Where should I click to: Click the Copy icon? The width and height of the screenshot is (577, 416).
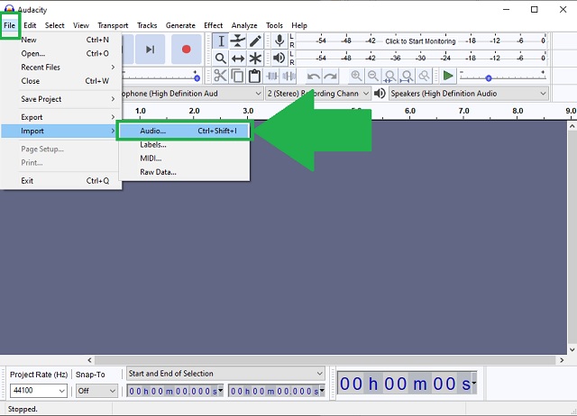pos(237,76)
